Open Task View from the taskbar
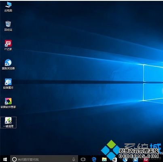 tap(83, 160)
